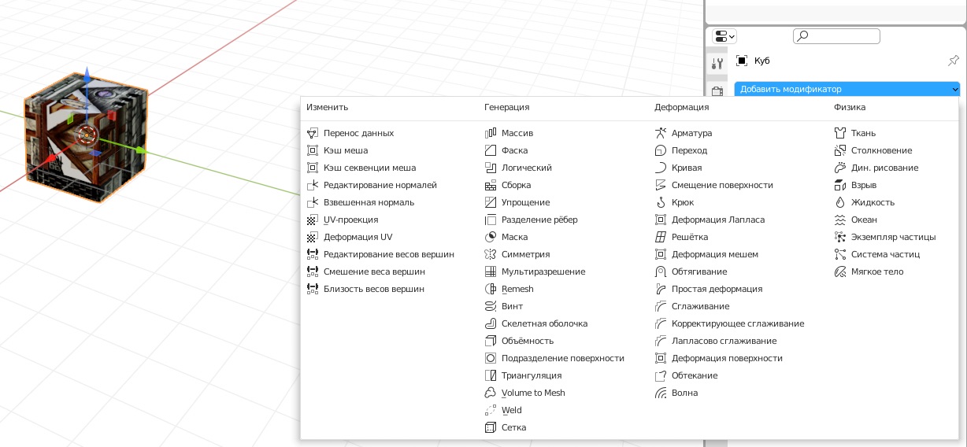Screen dimensions: 967x447
Task: Click the properties search field
Action: coord(836,36)
